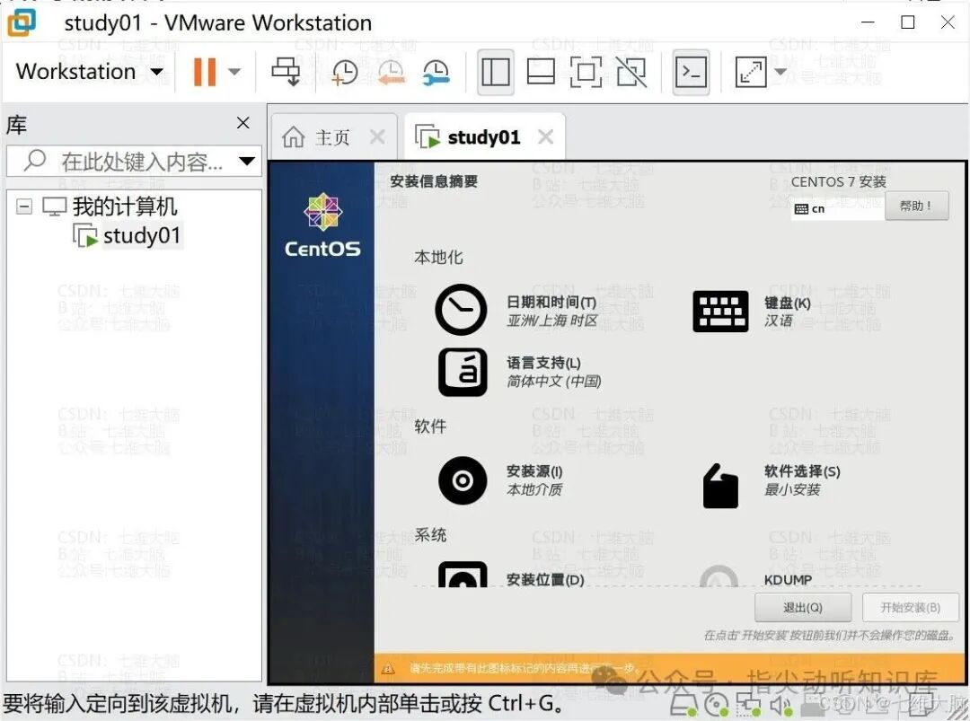Screen dimensions: 970x721
Task: Collapse the 我的计算机 tree node
Action: (24, 206)
